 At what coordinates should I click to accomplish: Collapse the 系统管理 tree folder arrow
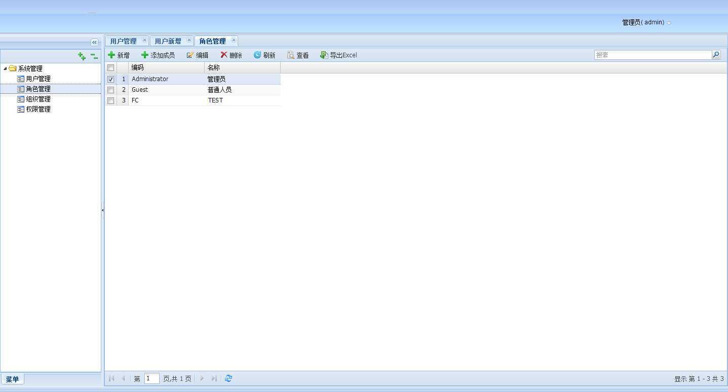(5, 68)
